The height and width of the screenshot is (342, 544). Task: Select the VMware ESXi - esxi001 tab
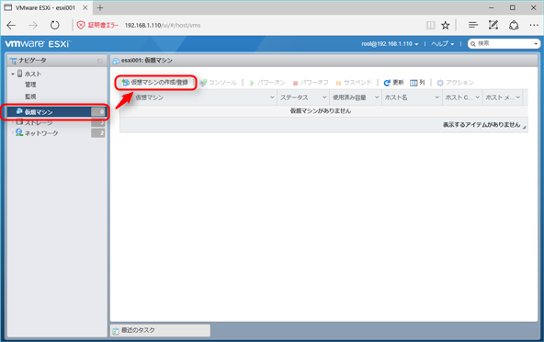click(x=46, y=7)
